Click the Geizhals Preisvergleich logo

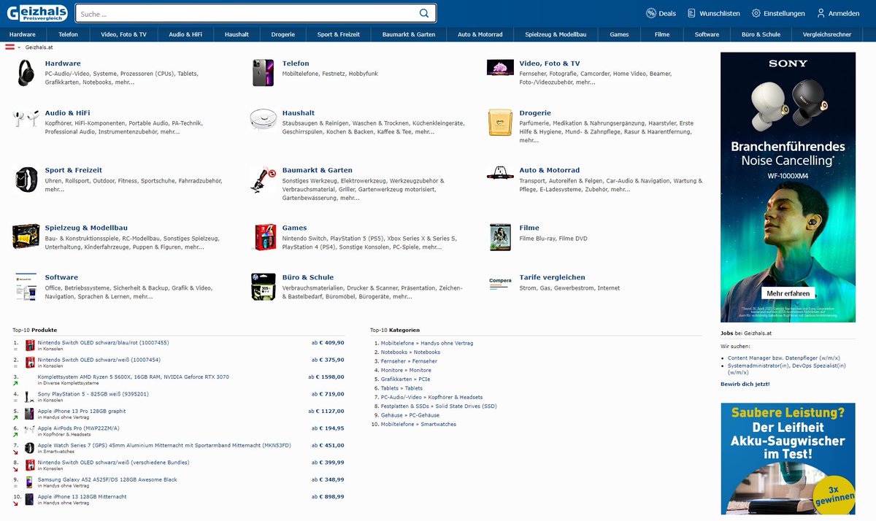pos(36,12)
